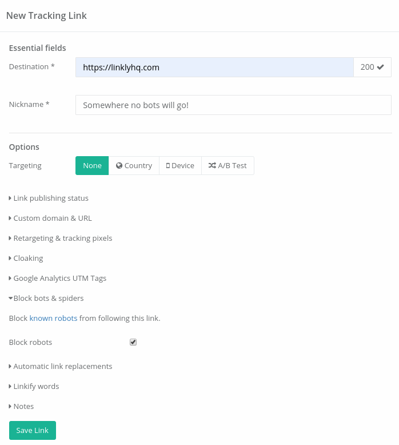The image size is (399, 445).
Task: Open the known robots link
Action: point(53,319)
